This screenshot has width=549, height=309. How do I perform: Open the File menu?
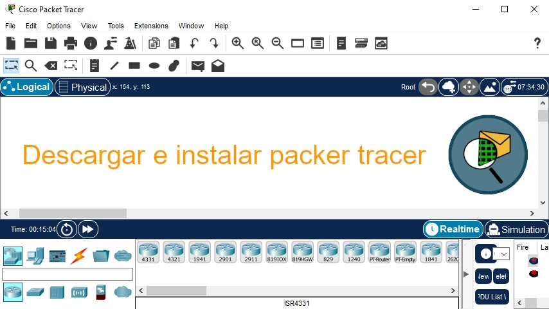[10, 26]
